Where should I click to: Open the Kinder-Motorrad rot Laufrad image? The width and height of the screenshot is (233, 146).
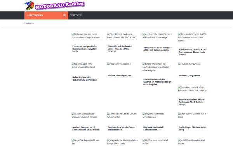[x=156, y=67]
